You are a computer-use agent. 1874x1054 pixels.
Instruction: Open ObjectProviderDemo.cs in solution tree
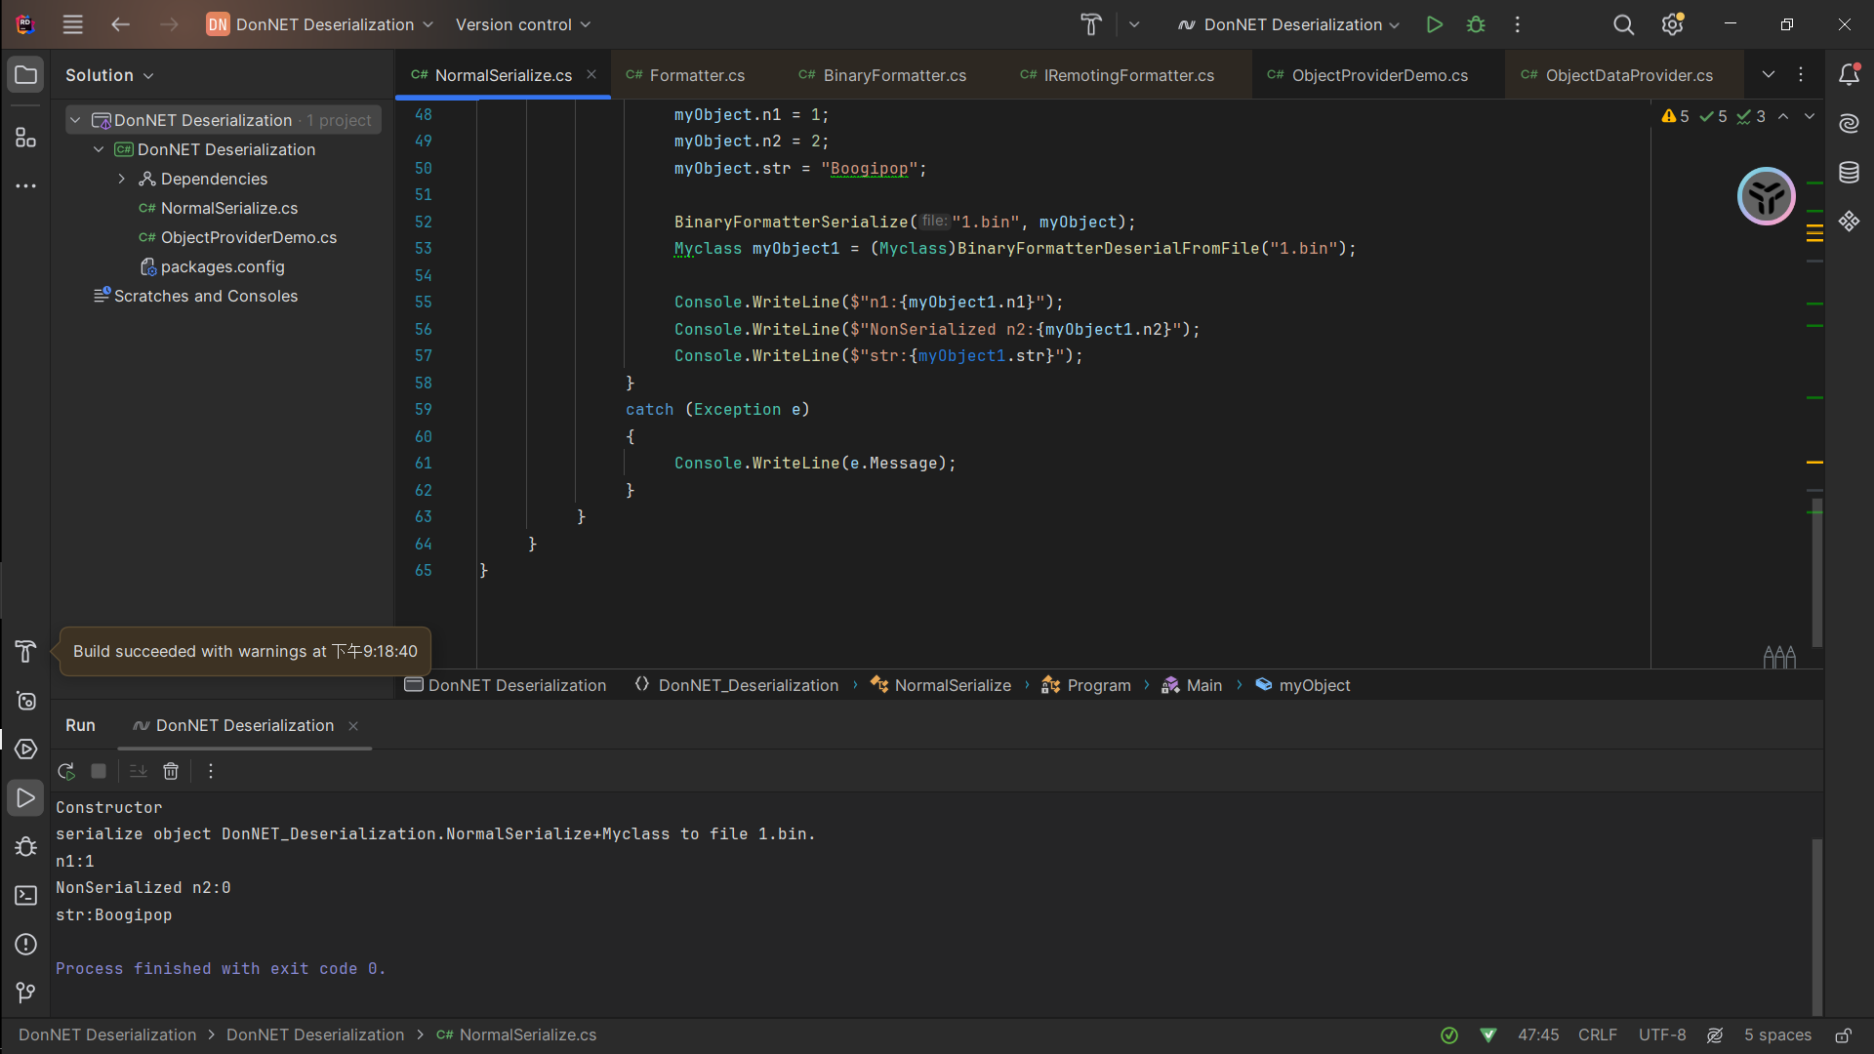click(x=248, y=237)
